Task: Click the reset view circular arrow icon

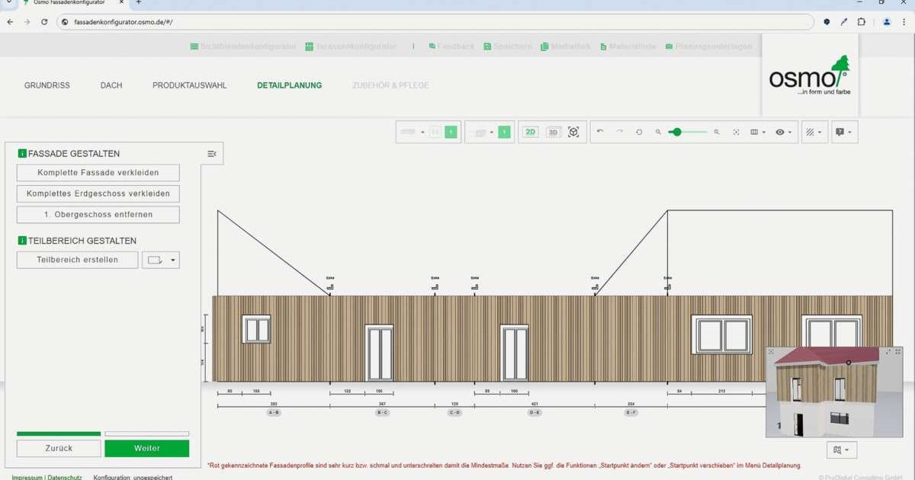Action: tap(639, 132)
